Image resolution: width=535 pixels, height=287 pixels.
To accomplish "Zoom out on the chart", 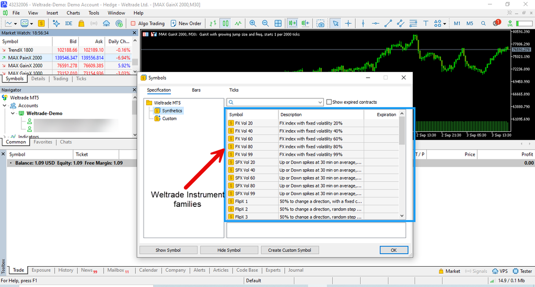I will pos(265,23).
